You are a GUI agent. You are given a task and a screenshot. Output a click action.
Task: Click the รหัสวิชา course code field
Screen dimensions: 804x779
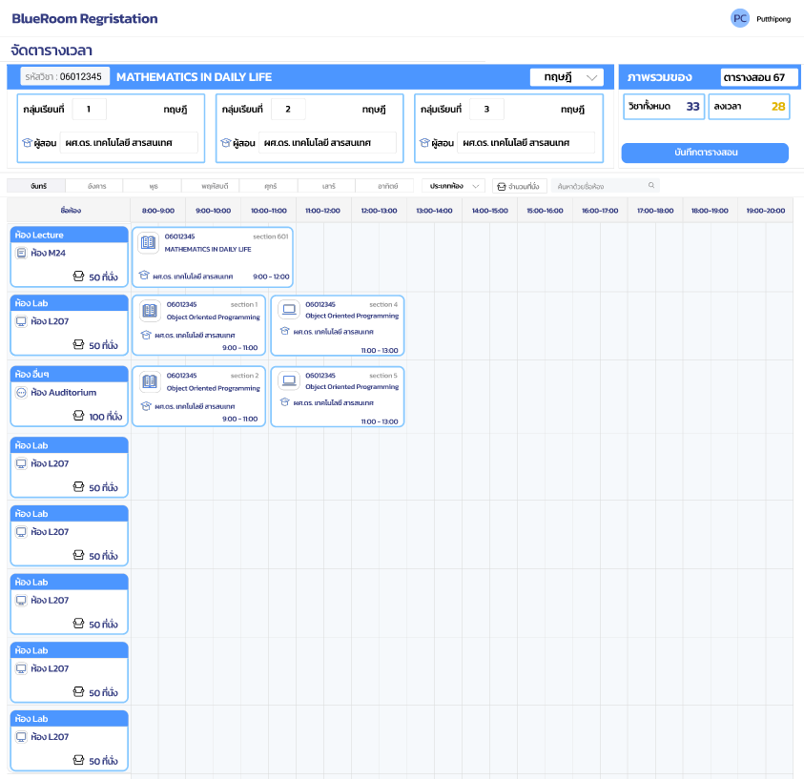click(x=65, y=76)
